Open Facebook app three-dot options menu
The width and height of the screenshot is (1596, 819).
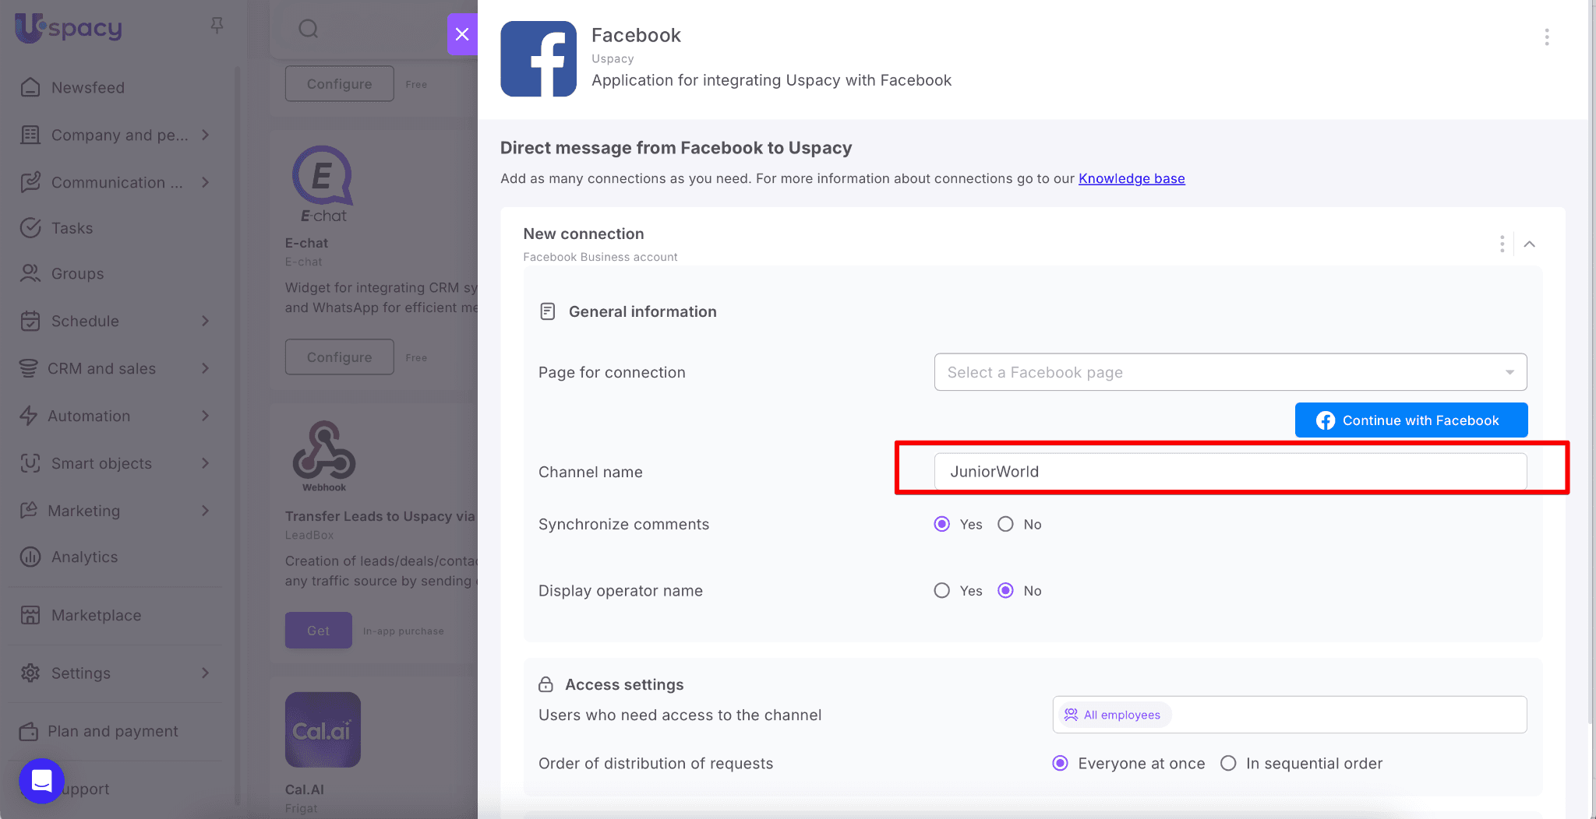coord(1546,37)
